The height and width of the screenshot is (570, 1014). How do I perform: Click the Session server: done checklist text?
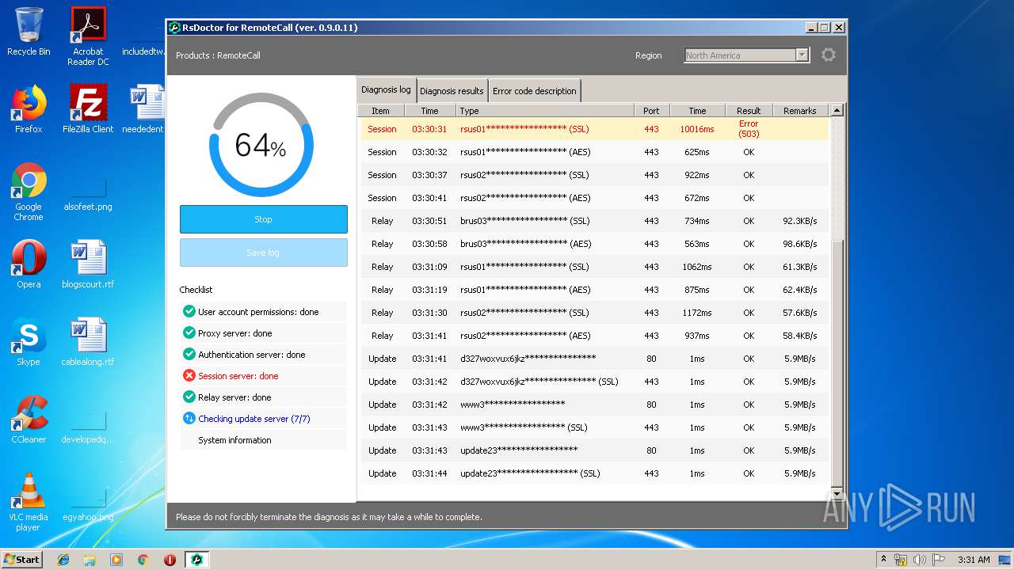pyautogui.click(x=238, y=376)
